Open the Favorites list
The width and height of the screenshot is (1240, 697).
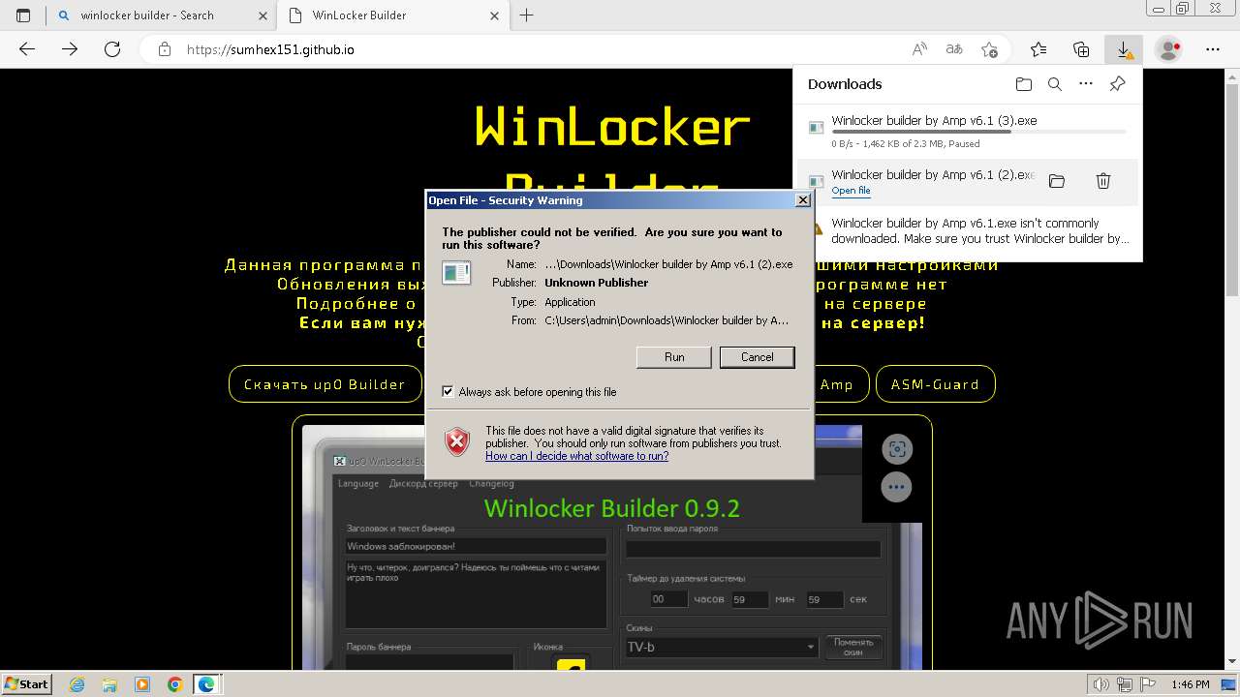coord(1038,49)
